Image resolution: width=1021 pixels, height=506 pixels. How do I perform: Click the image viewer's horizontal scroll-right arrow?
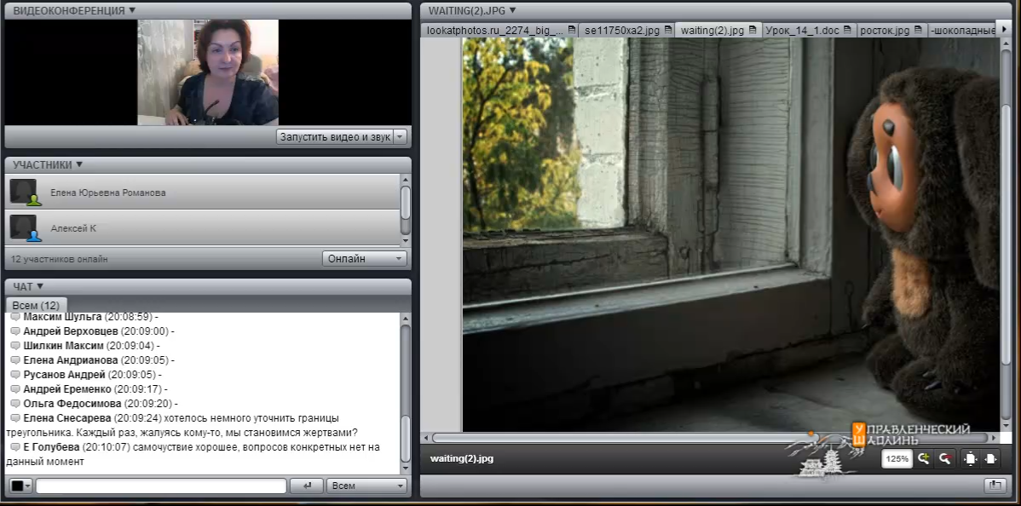pyautogui.click(x=994, y=438)
